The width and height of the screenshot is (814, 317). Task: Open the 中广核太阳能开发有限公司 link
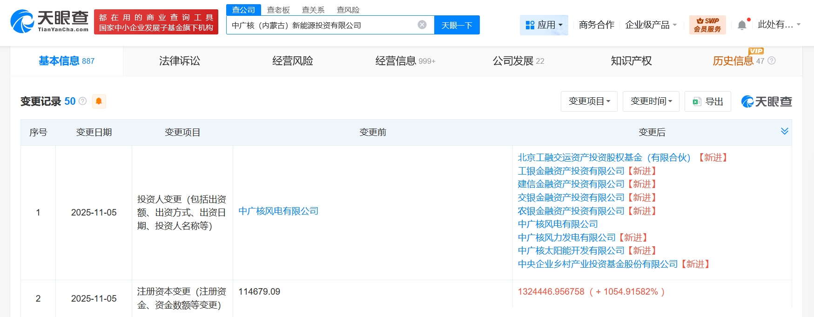click(571, 251)
